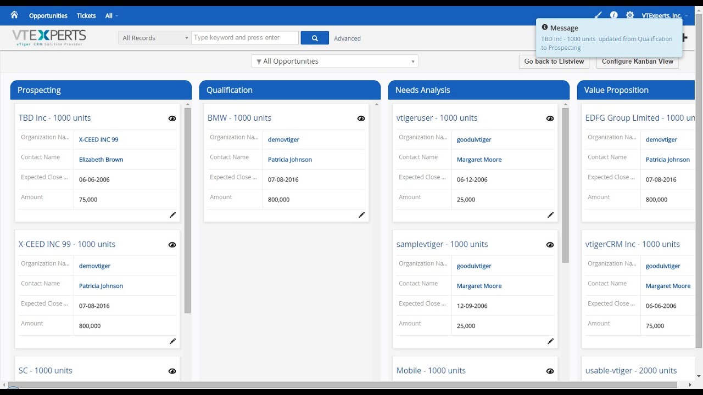Viewport: 703px width, 395px height.
Task: Preview Mobile - 1000 units eye icon
Action: point(550,371)
